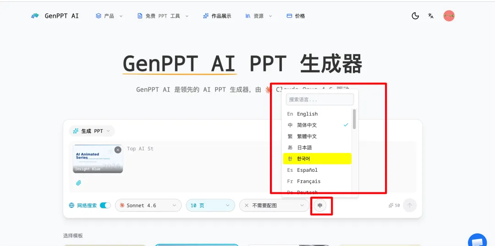Click the 产品 layers icon
The image size is (495, 246).
99,16
